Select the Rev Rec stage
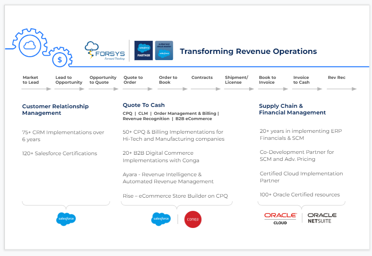Viewport: 372px width, 256px height. point(336,78)
